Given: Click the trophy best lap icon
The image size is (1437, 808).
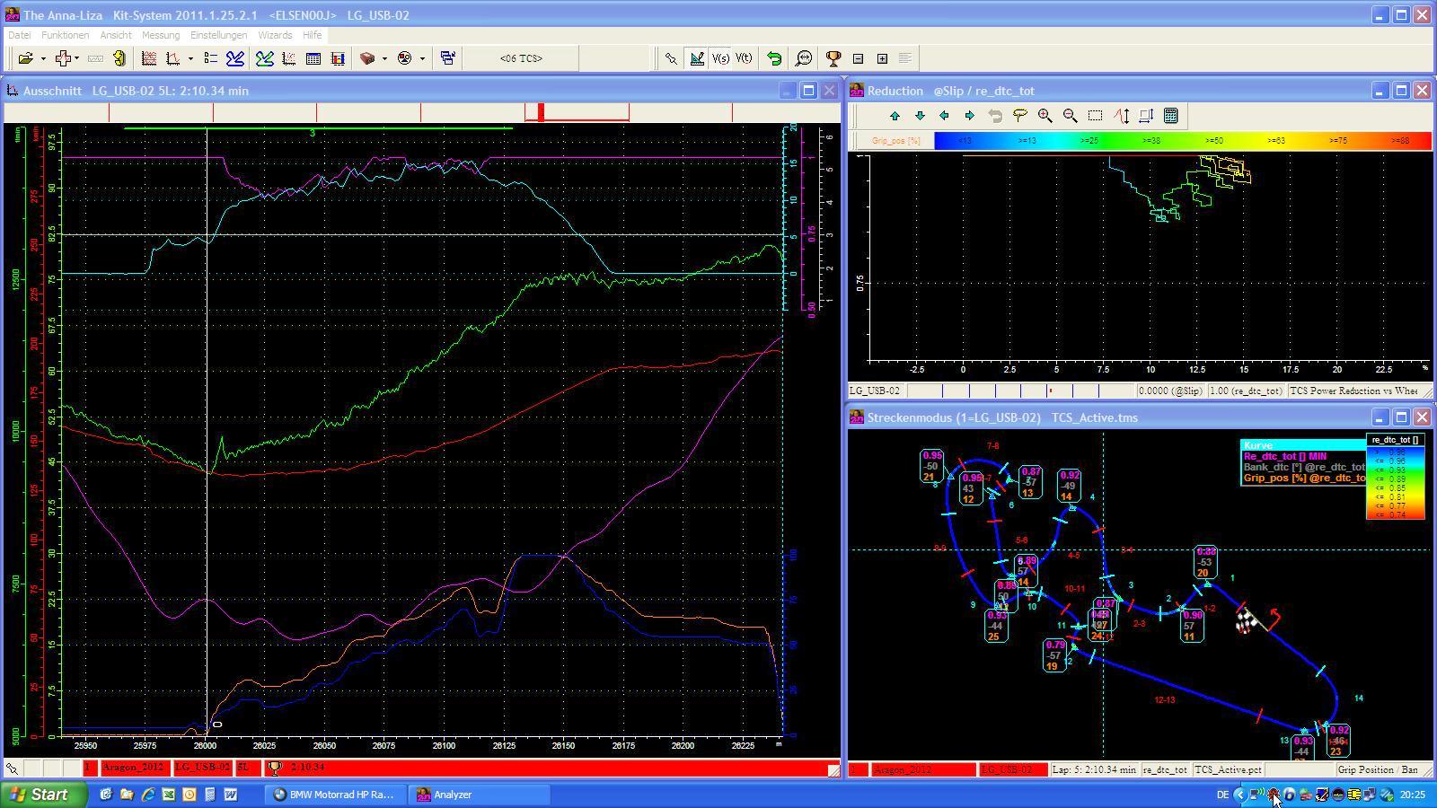Looking at the screenshot, I should point(833,58).
